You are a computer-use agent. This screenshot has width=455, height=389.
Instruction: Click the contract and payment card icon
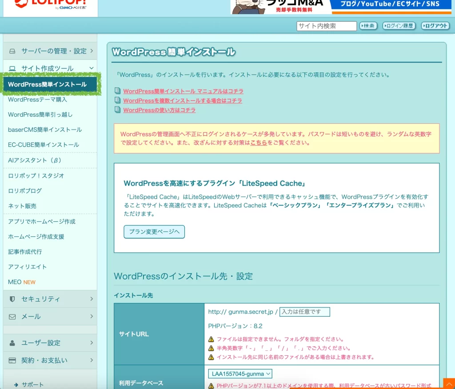pos(12,360)
